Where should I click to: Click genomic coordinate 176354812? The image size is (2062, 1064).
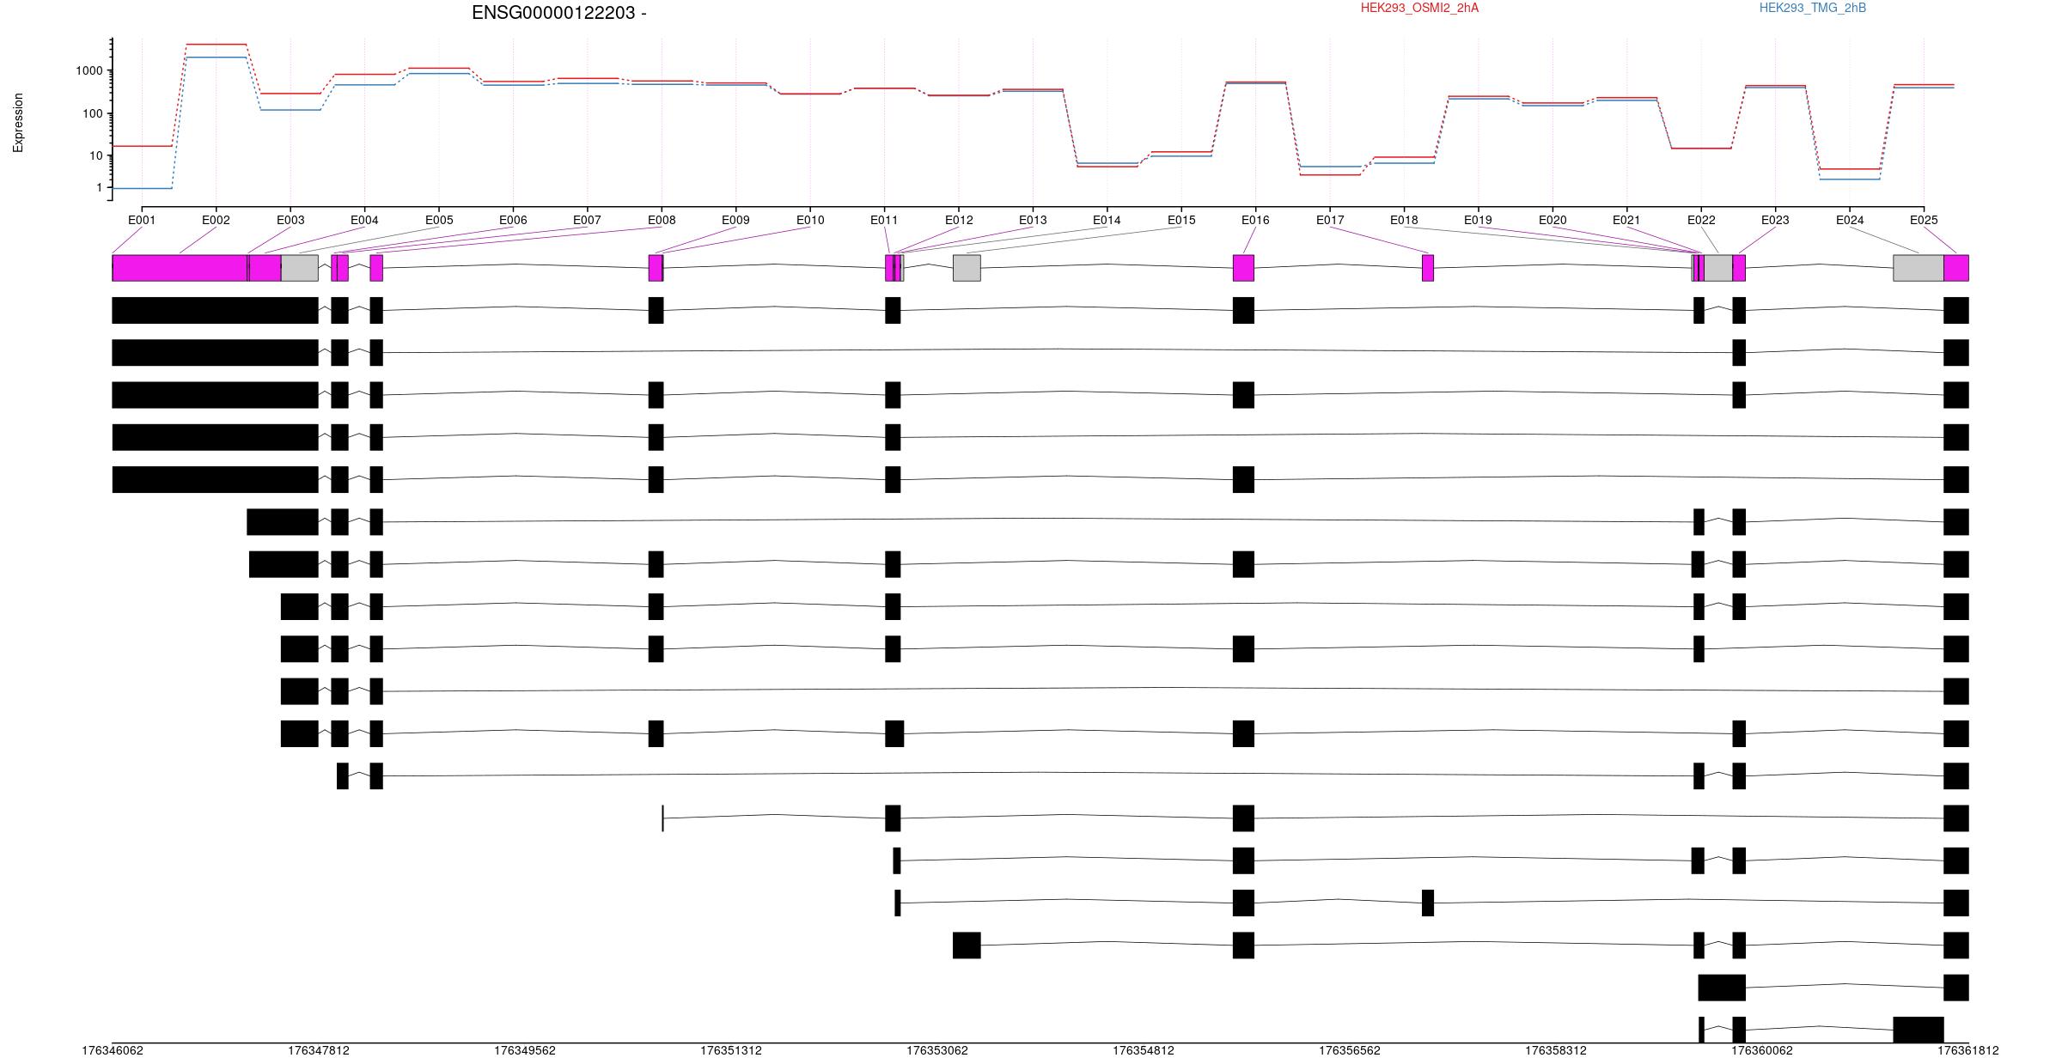coord(1144,1051)
